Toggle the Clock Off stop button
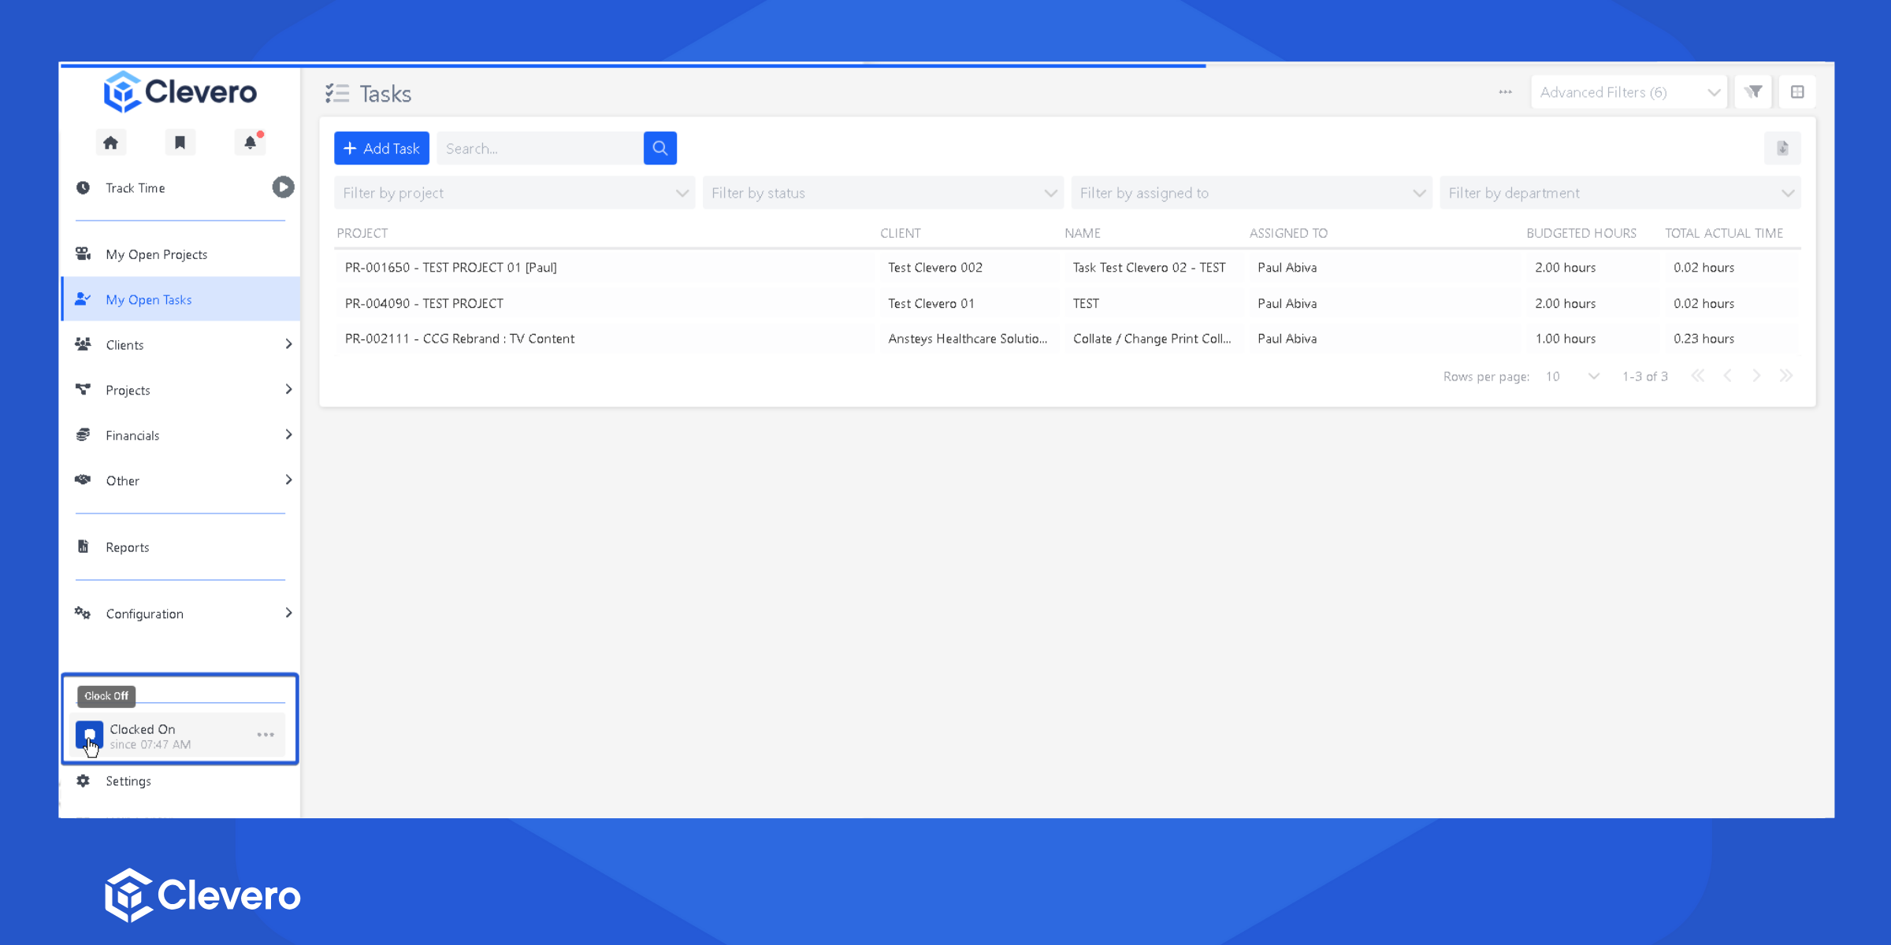The image size is (1891, 945). pos(89,735)
